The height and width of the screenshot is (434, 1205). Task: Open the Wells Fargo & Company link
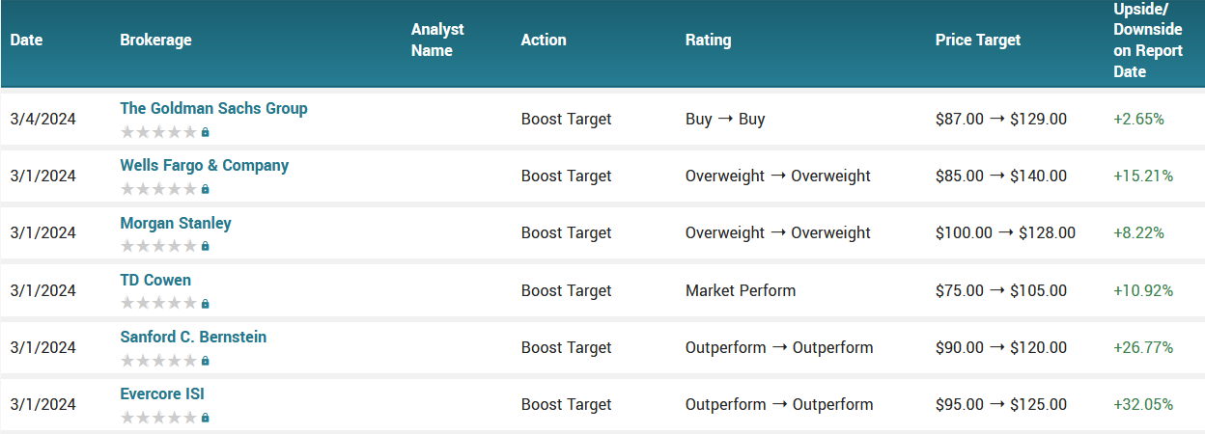tap(204, 165)
